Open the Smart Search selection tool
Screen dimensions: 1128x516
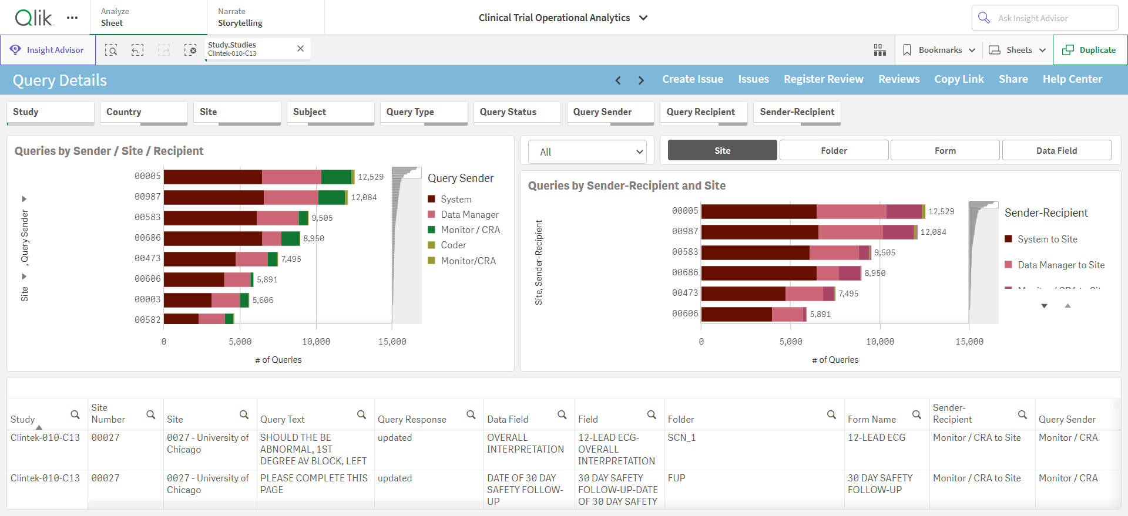click(111, 50)
